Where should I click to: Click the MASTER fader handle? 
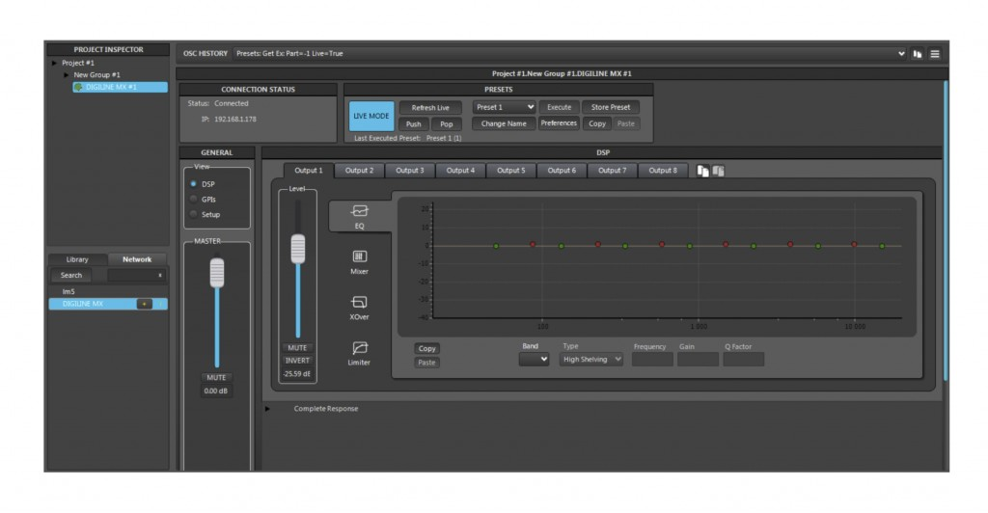[217, 271]
